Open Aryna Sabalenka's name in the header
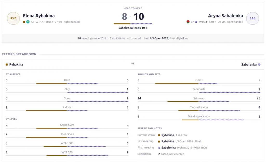Screen dimensions: 266x162 pyautogui.click(x=225, y=16)
